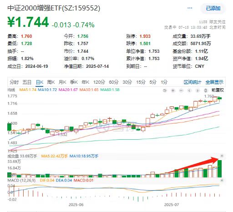Click the 最低 value 1.728

click(x=26, y=44)
